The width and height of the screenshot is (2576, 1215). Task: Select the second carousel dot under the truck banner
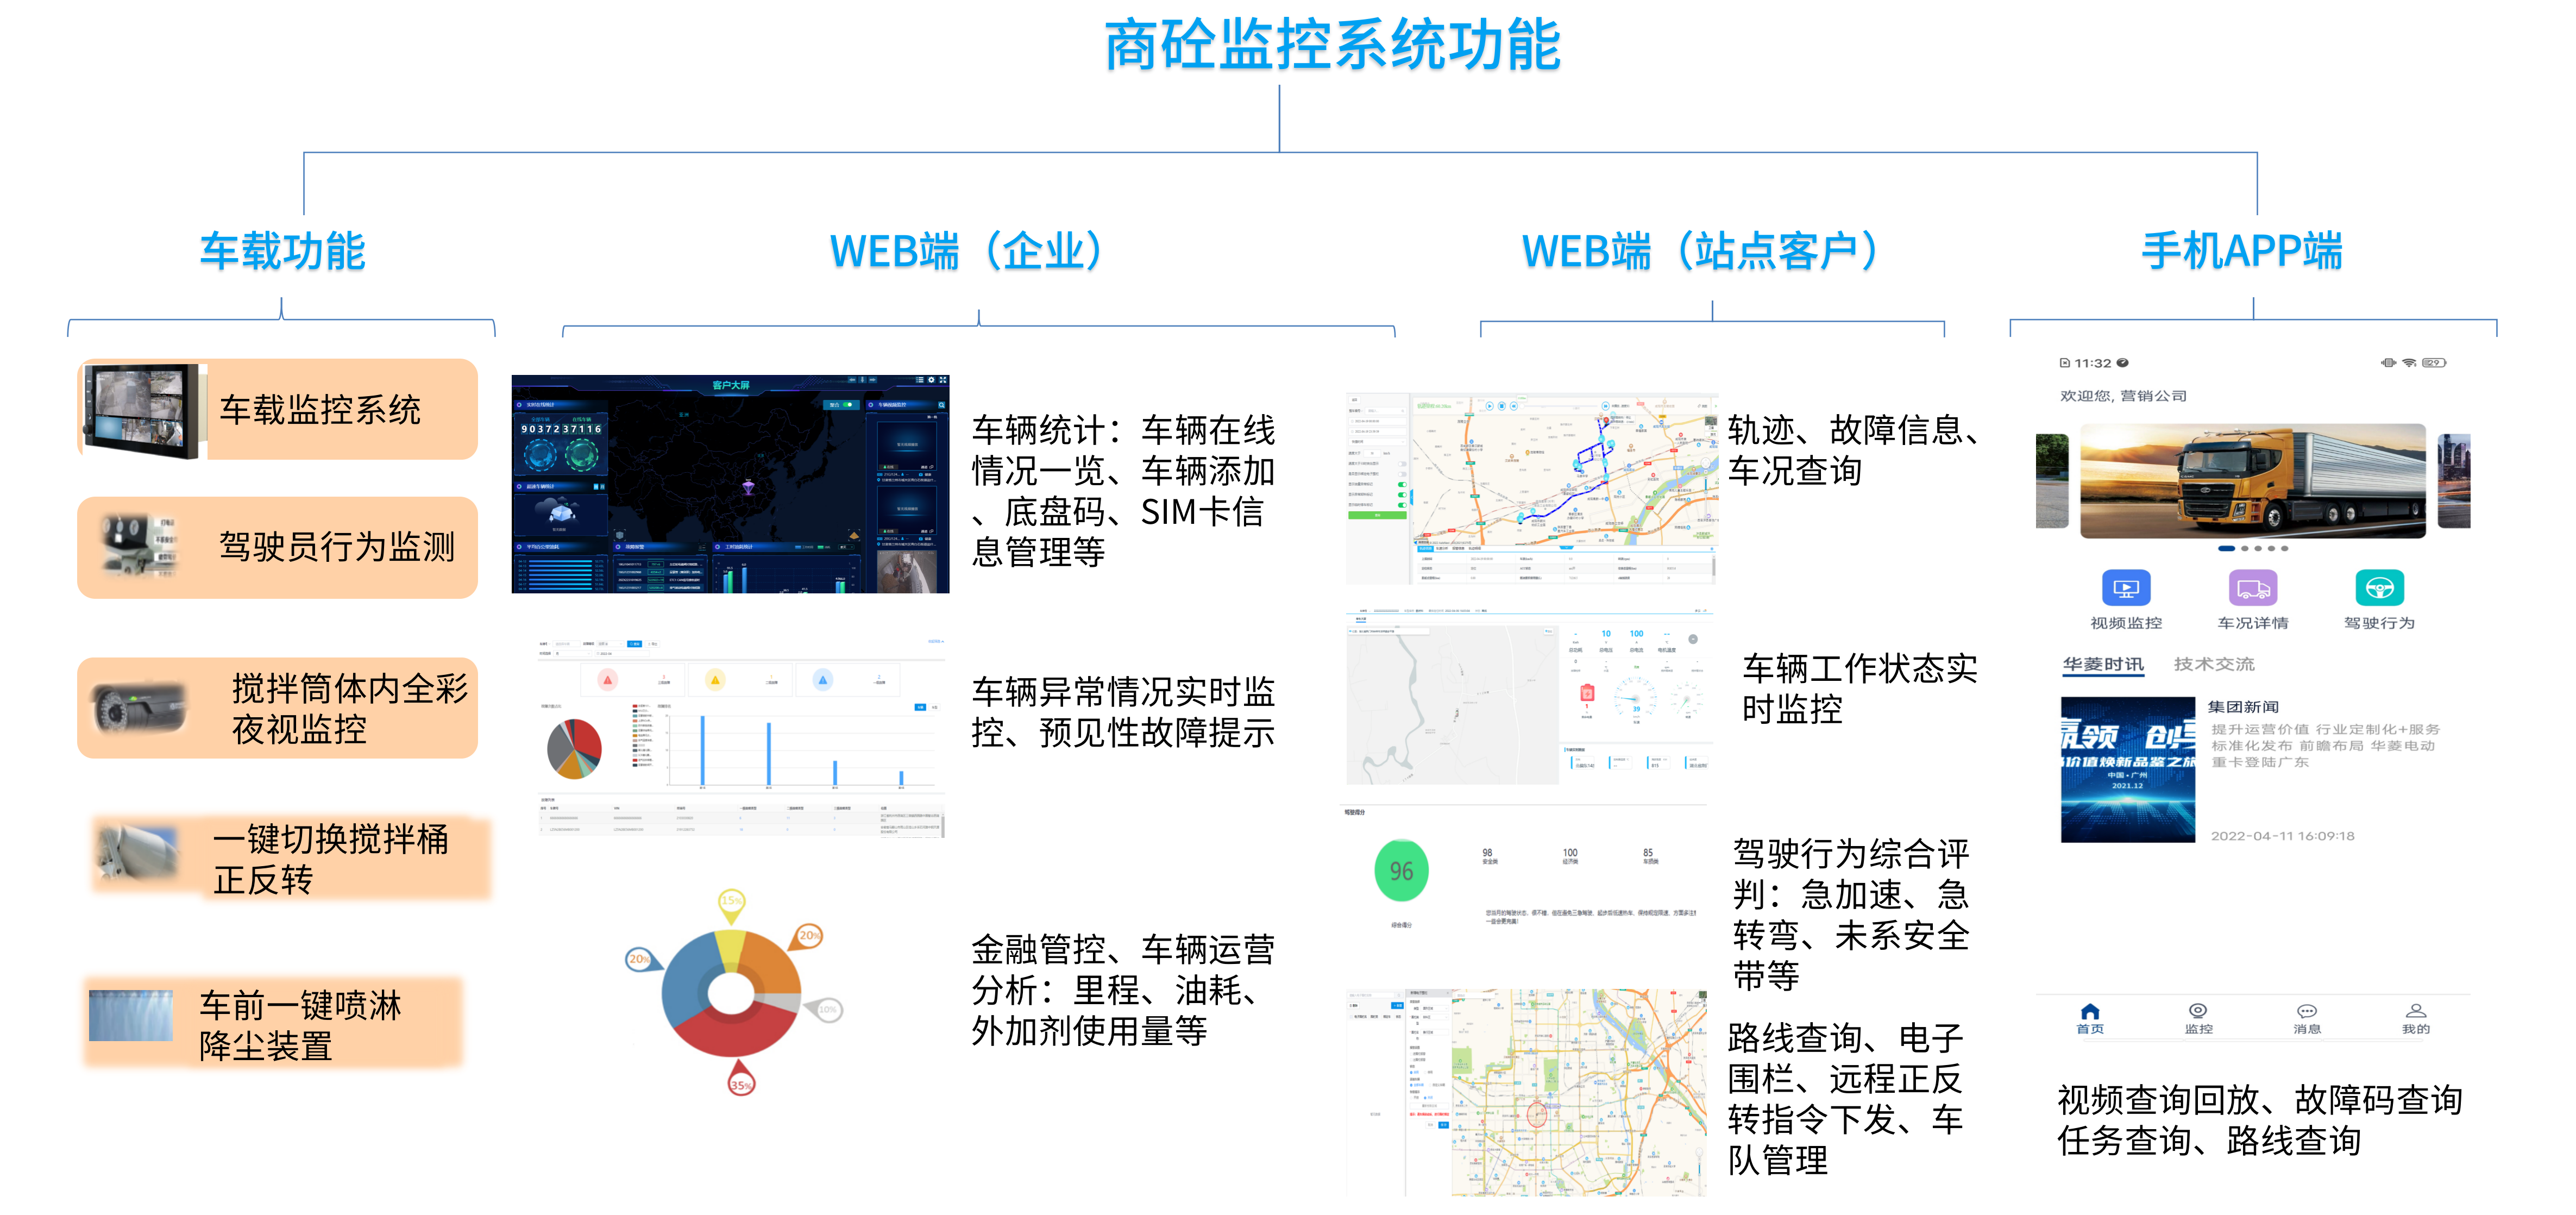tap(2245, 549)
